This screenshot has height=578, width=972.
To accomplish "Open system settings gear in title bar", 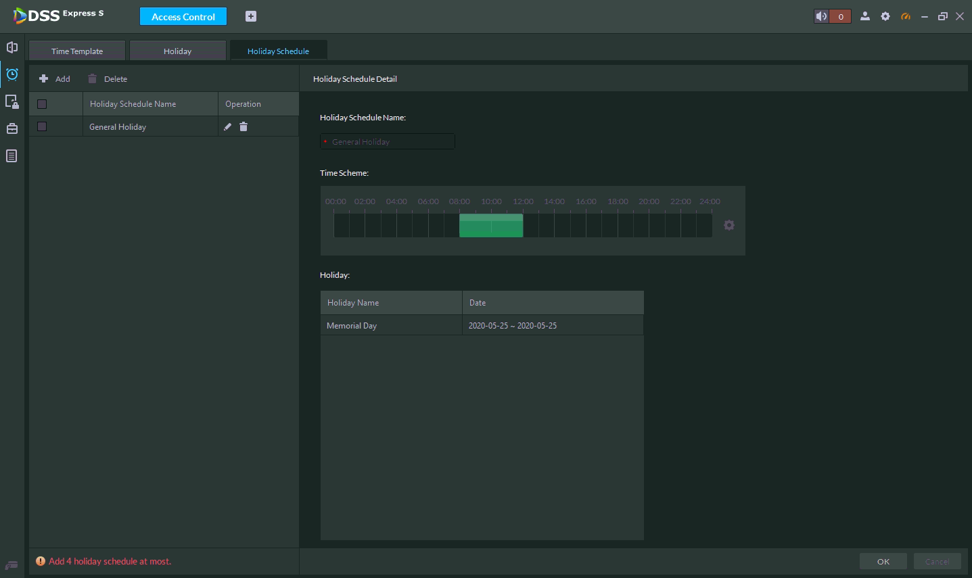I will pos(885,16).
